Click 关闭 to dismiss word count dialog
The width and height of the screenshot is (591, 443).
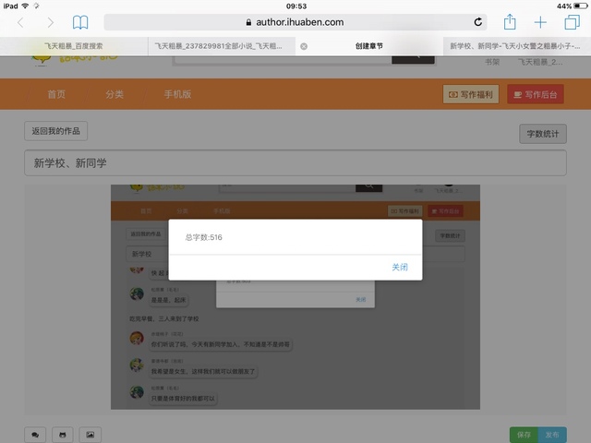(399, 267)
